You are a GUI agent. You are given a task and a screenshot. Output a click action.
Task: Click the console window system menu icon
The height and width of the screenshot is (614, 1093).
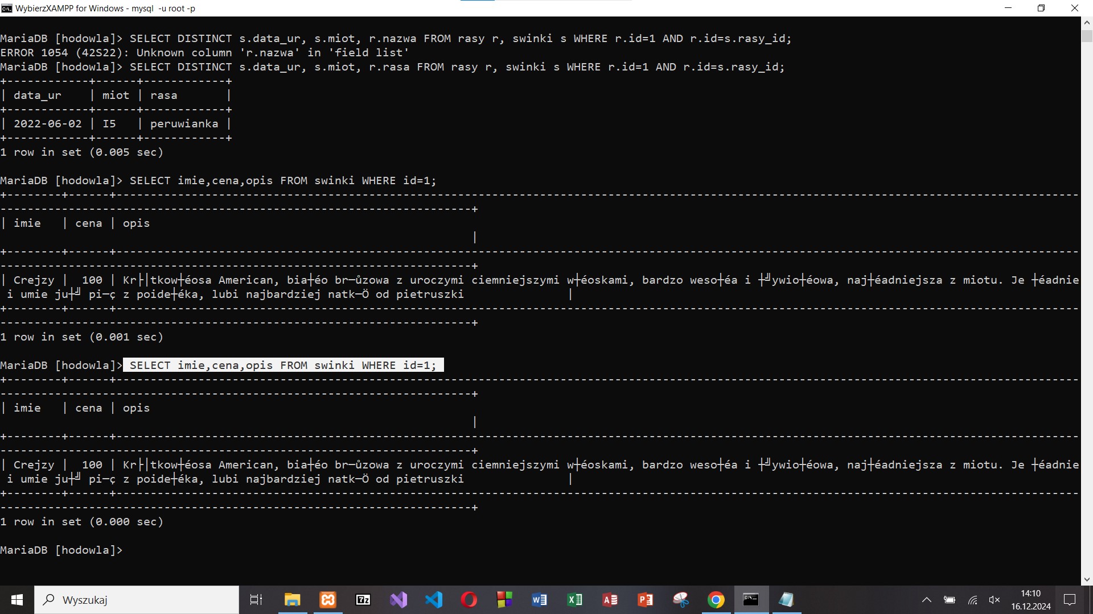coord(7,8)
